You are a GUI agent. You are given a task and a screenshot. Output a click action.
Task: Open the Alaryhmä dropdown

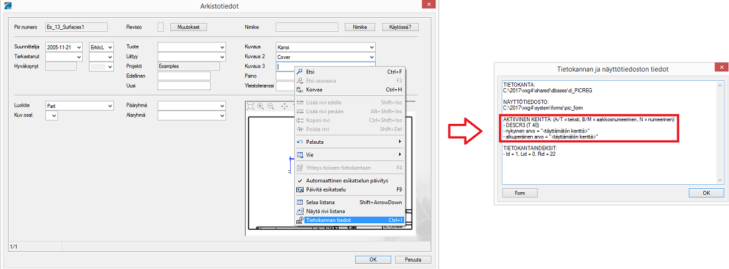click(222, 115)
